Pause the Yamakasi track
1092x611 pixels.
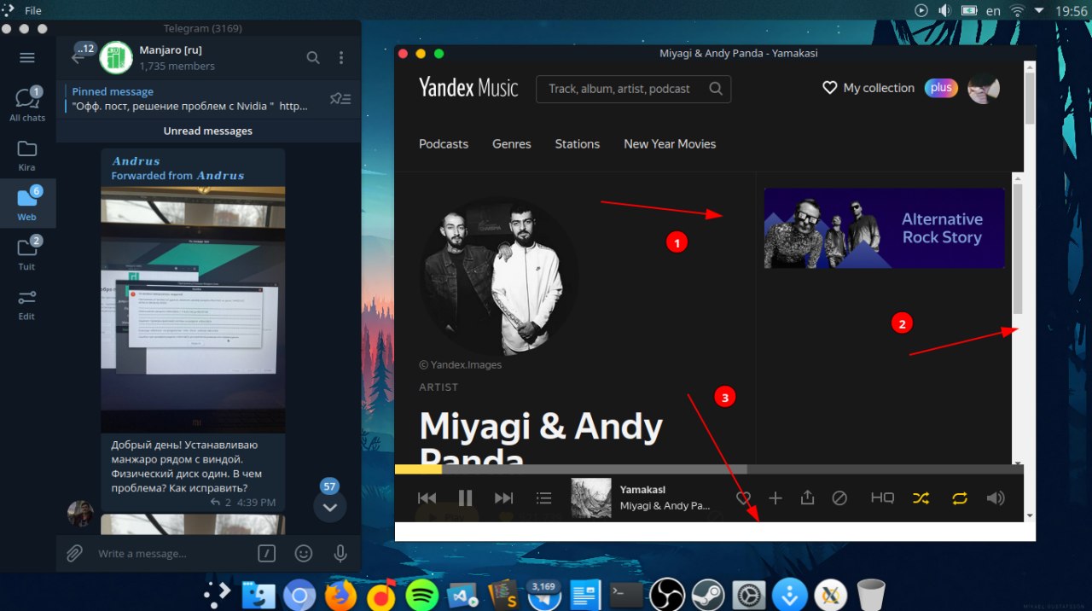coord(465,498)
